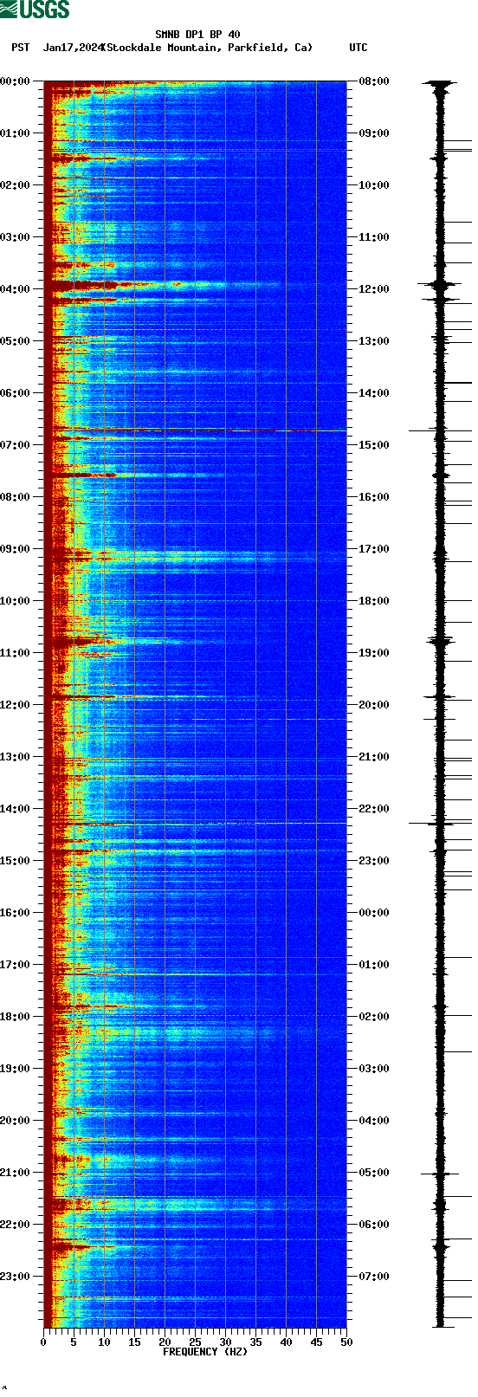This screenshot has width=478, height=1397.
Task: Select the title text 'SMNB DP1 BP 40'
Action: (x=197, y=36)
